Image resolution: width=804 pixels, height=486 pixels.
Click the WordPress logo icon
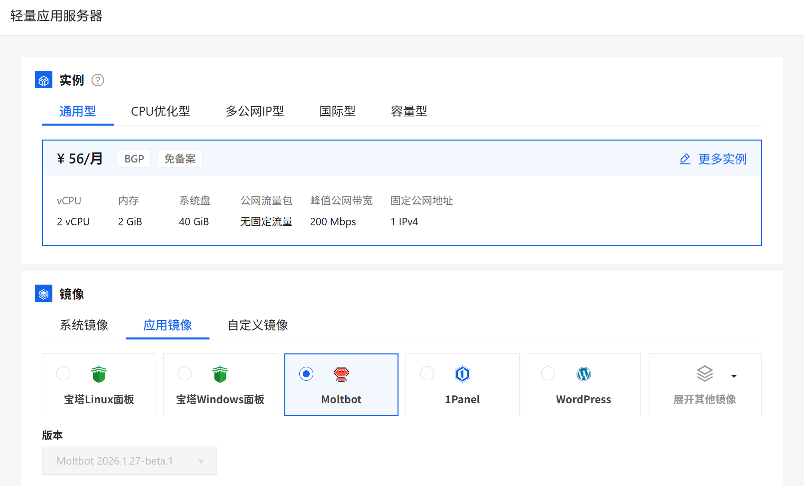(x=584, y=374)
